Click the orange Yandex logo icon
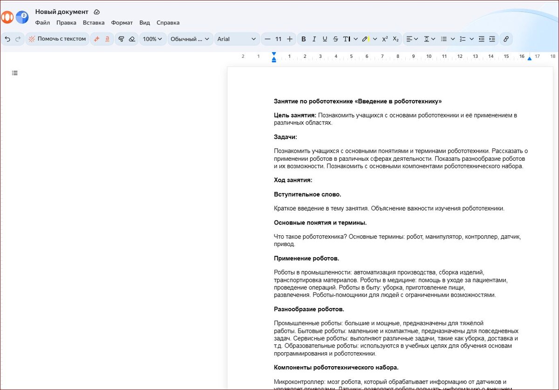This screenshot has height=390, width=559. pos(7,17)
